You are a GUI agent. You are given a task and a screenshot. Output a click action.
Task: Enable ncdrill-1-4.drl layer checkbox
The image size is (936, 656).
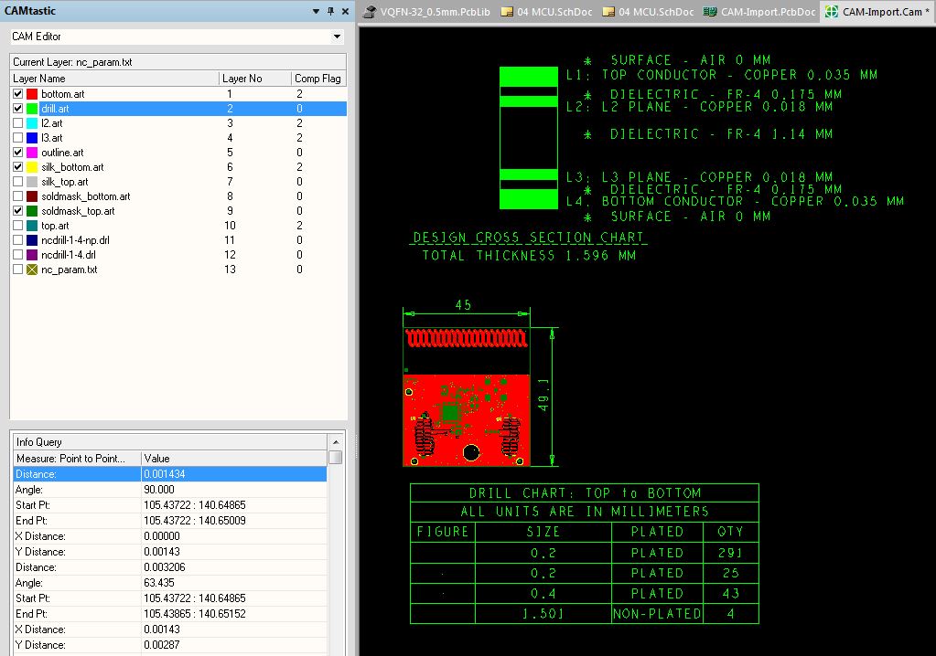[18, 254]
